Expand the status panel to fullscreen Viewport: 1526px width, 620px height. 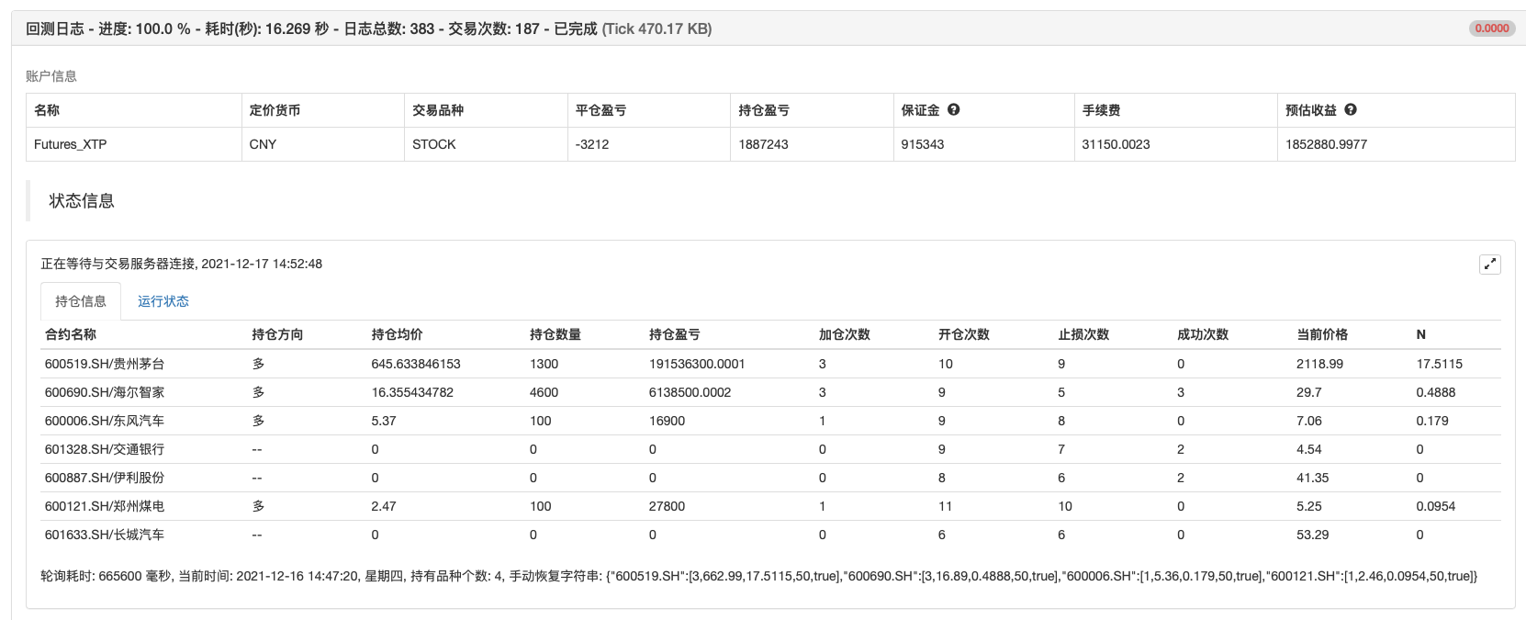tap(1489, 265)
